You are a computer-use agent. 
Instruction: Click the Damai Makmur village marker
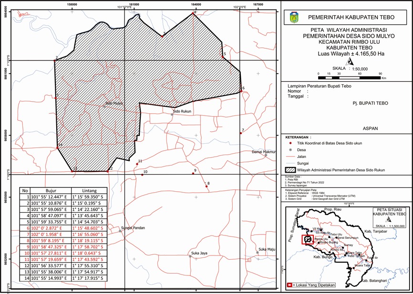click(x=266, y=156)
